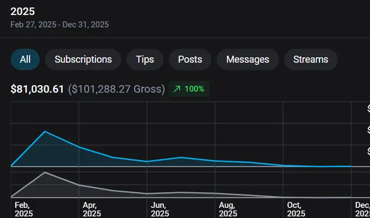
Task: Switch to the Messages filter
Action: (248, 59)
